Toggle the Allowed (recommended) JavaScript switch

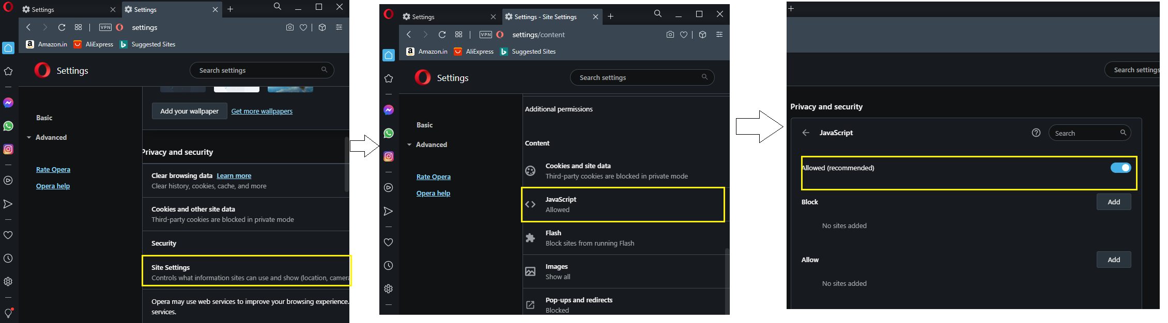pos(1120,168)
